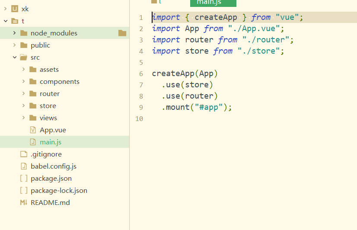Image resolution: width=357 pixels, height=230 pixels.
Task: Click the "./store" string on line 4
Action: click(258, 51)
